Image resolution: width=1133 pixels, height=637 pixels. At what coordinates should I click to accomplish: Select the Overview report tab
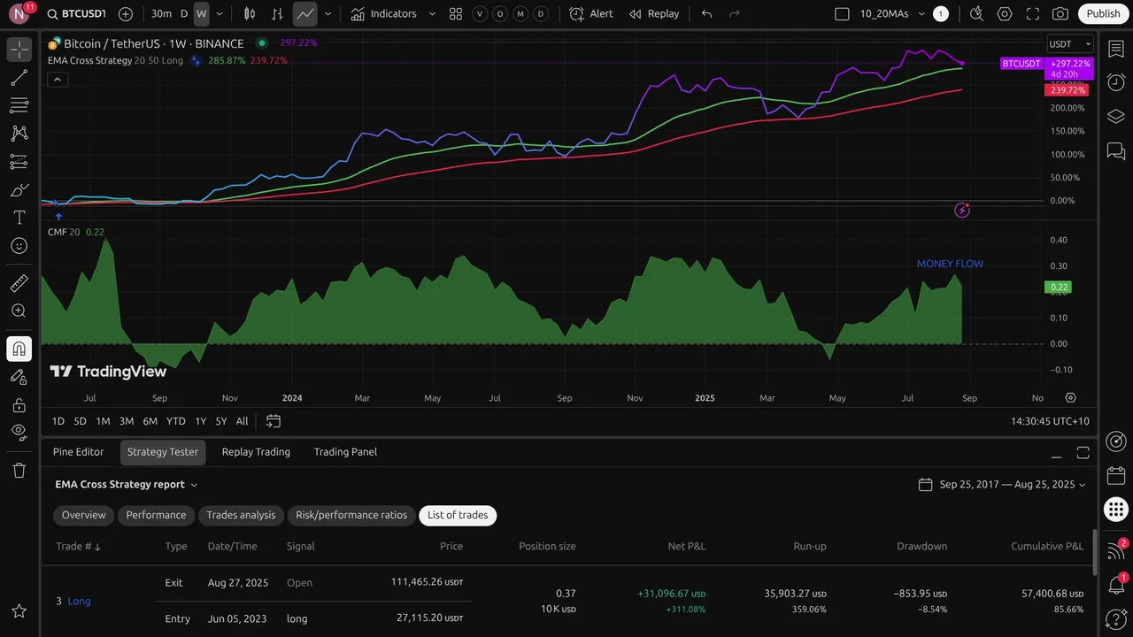[84, 515]
